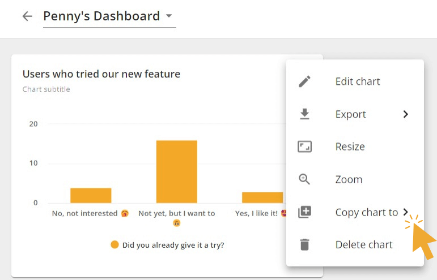Expand the Copy chart to chevron
The height and width of the screenshot is (280, 437).
click(406, 212)
